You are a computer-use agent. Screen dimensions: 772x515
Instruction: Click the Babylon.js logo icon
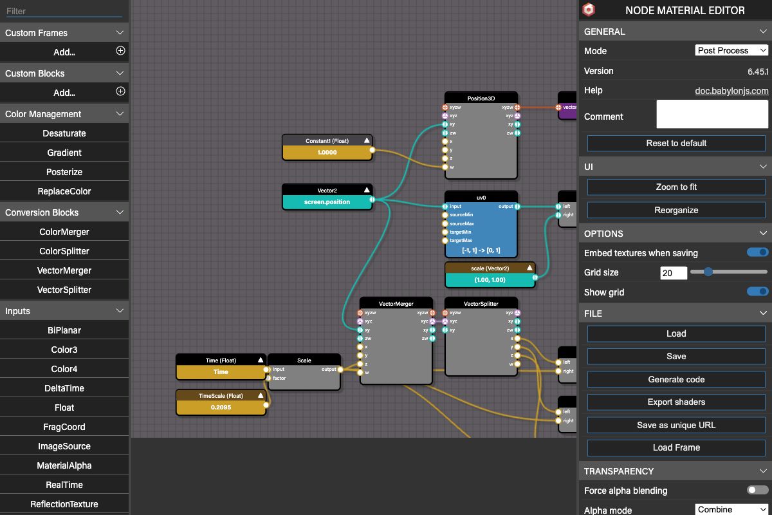589,10
